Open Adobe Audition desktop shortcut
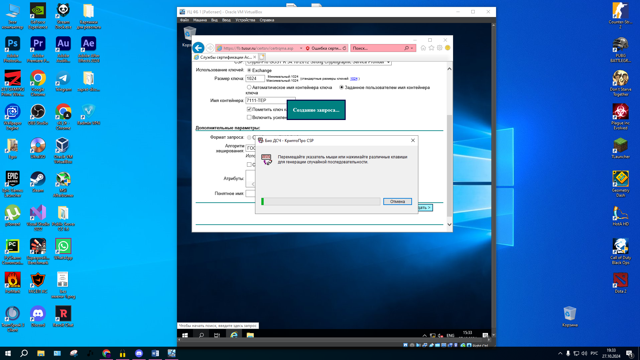The image size is (640, 360). (x=63, y=49)
